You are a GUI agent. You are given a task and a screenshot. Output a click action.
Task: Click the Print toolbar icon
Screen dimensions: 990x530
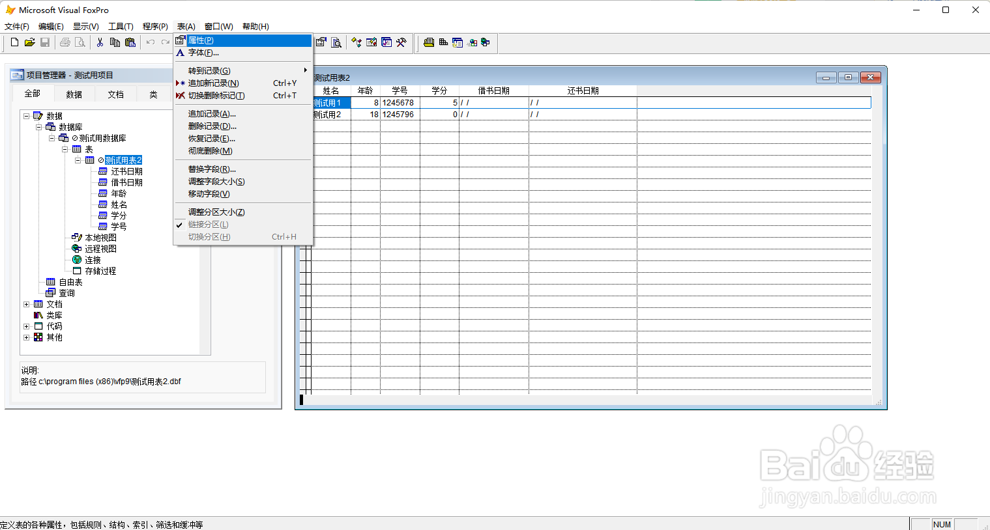[65, 42]
